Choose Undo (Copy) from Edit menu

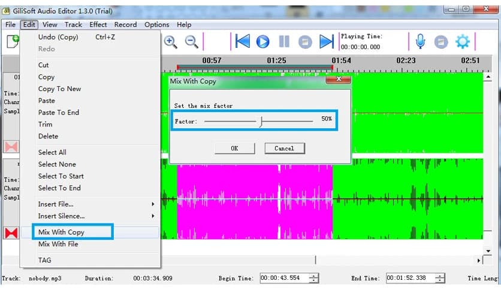(90, 37)
